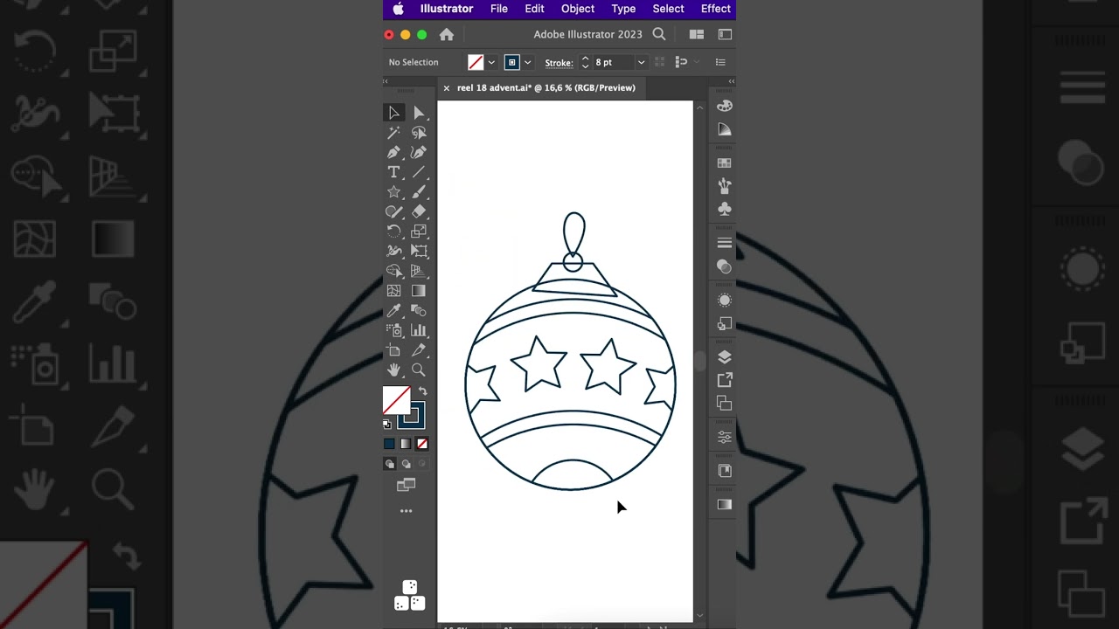The width and height of the screenshot is (1119, 629).
Task: Select the Paintbrush tool
Action: pos(419,191)
